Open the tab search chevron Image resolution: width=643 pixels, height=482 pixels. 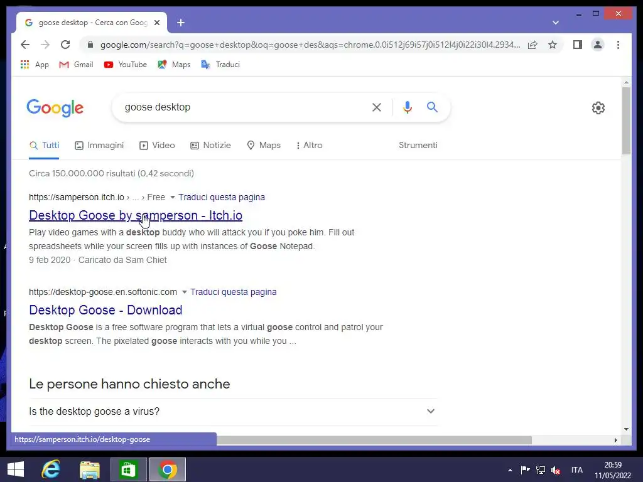pyautogui.click(x=556, y=23)
